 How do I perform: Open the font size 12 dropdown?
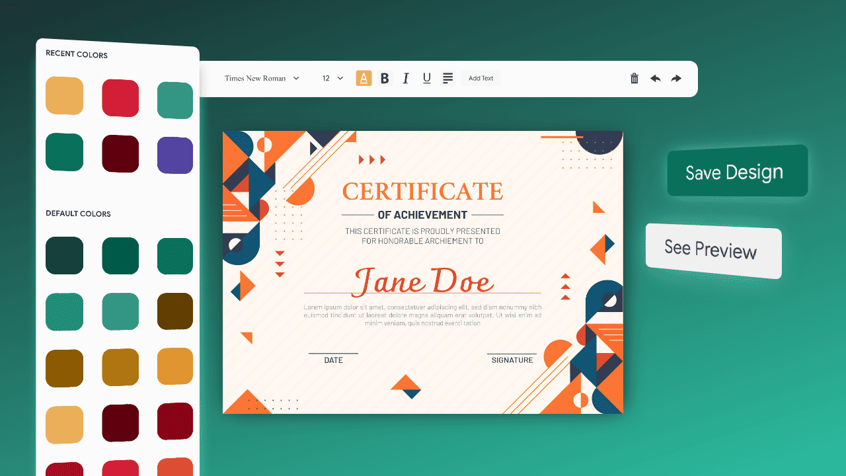(333, 78)
